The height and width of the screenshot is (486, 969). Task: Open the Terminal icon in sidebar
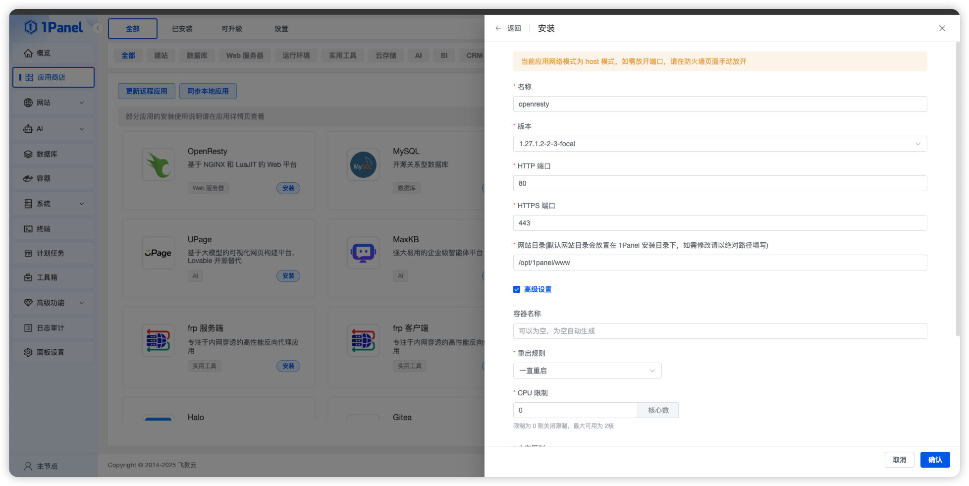28,229
